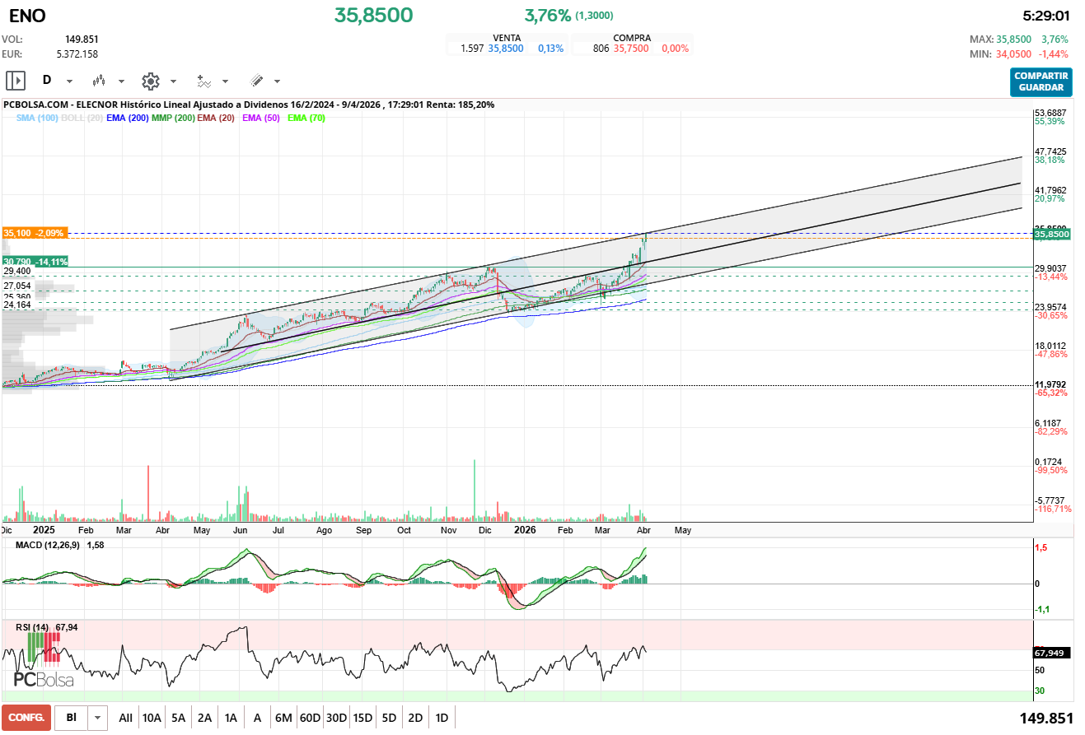Click the PCBolsa logo watermark
The image size is (1085, 735).
coord(44,680)
